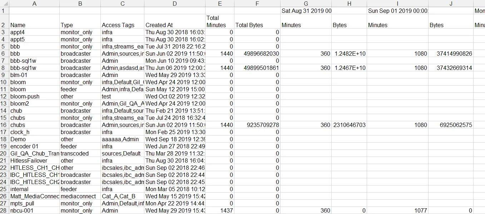Click the 'Sun Sep 01 2019' date cell

point(397,11)
